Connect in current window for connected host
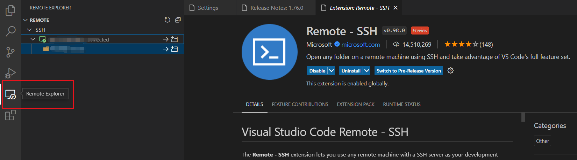Image resolution: width=577 pixels, height=160 pixels. point(166,39)
